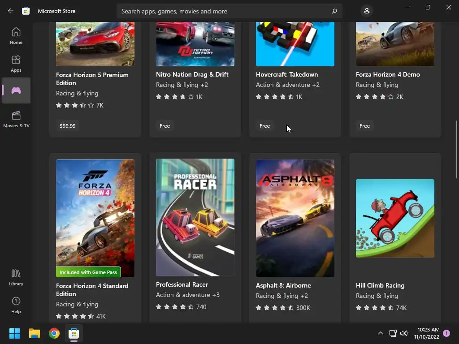The image size is (459, 344).
Task: Open network status icon in tray
Action: point(393,333)
